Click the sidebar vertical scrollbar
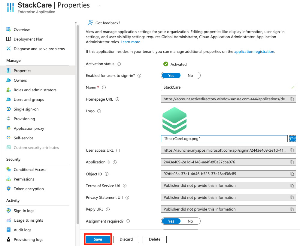The height and width of the screenshot is (246, 300). pyautogui.click(x=78, y=124)
